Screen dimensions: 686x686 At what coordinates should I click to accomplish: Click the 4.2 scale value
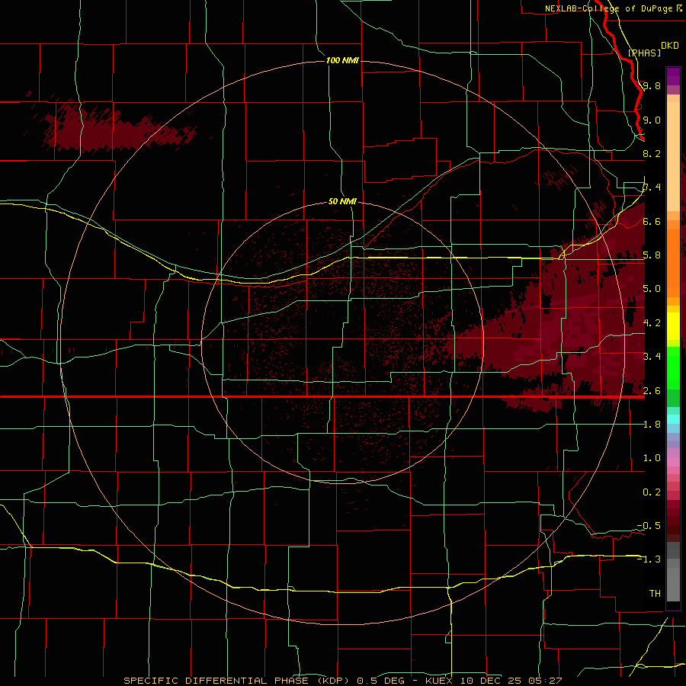tap(652, 323)
